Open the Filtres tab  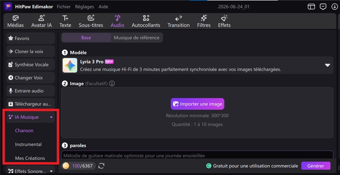pyautogui.click(x=204, y=22)
